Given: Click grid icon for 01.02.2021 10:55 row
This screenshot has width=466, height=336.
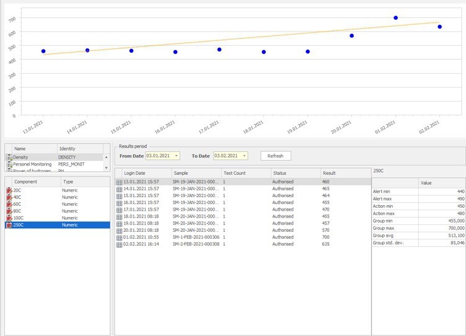Looking at the screenshot, I should [119, 237].
